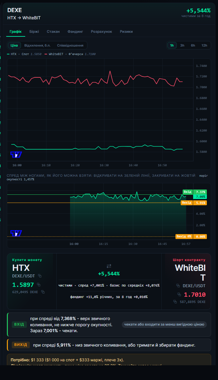Click the Вихід 5.91% line label
Viewport: 218px width, 380px height.
(193, 203)
